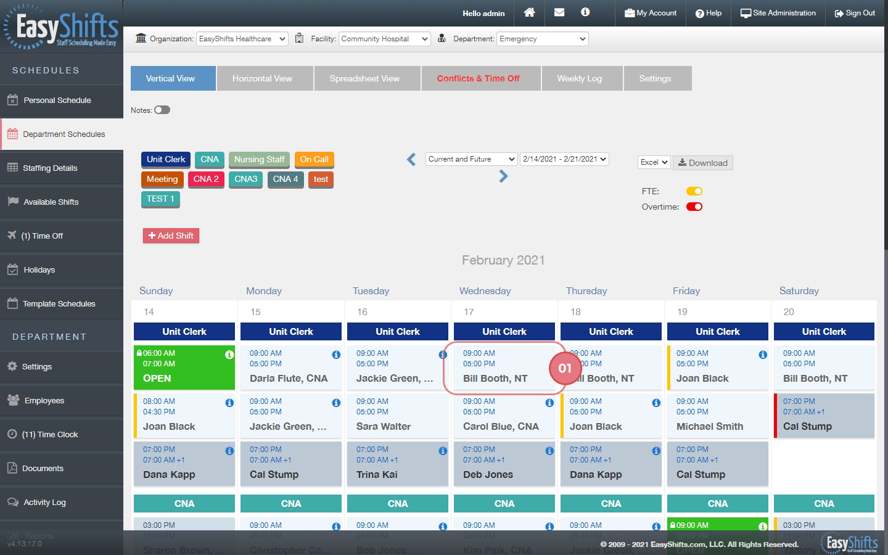Open Saturday Cal Stump shift card

824,416
